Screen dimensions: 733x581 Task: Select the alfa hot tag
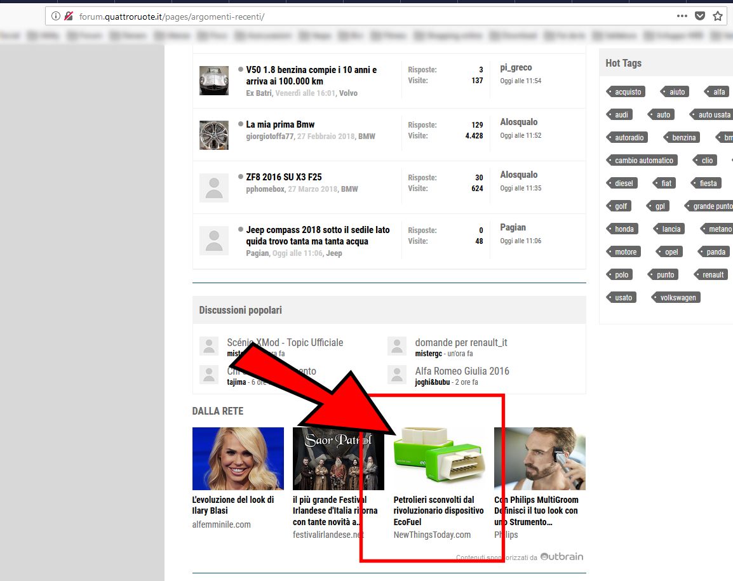pyautogui.click(x=717, y=91)
